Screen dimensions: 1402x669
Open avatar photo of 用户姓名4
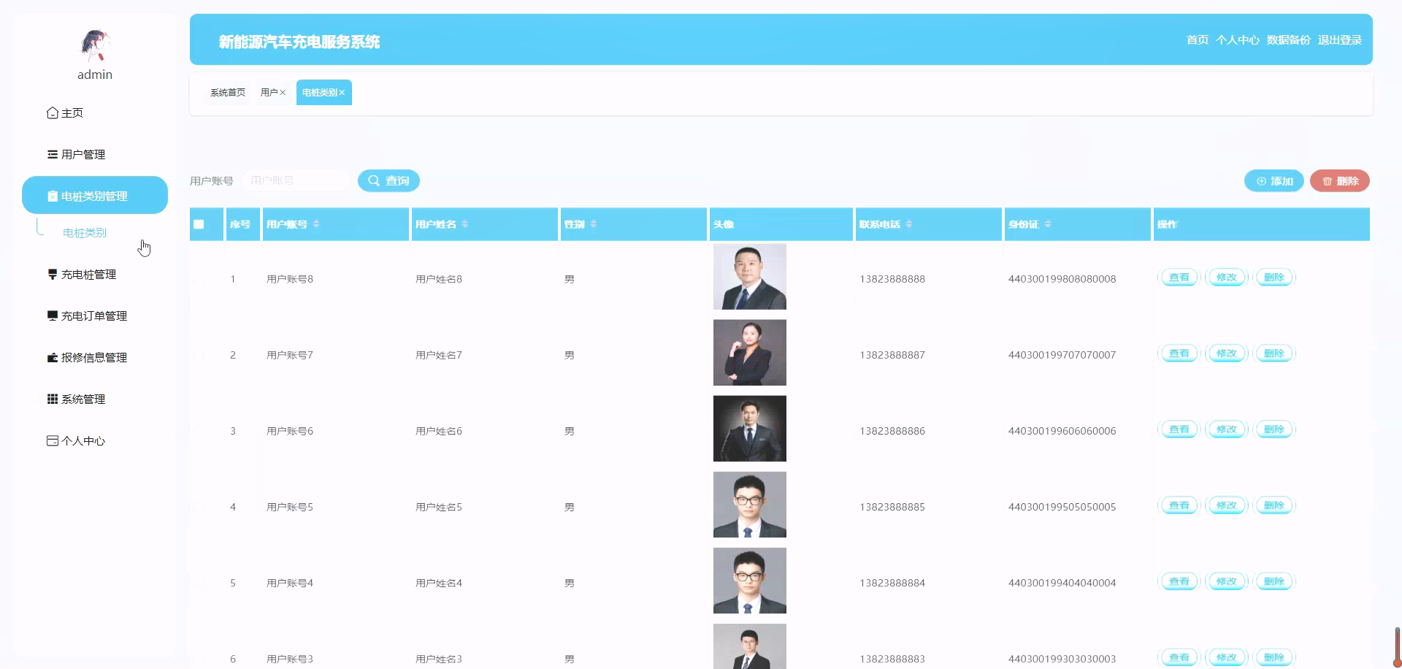(750, 581)
